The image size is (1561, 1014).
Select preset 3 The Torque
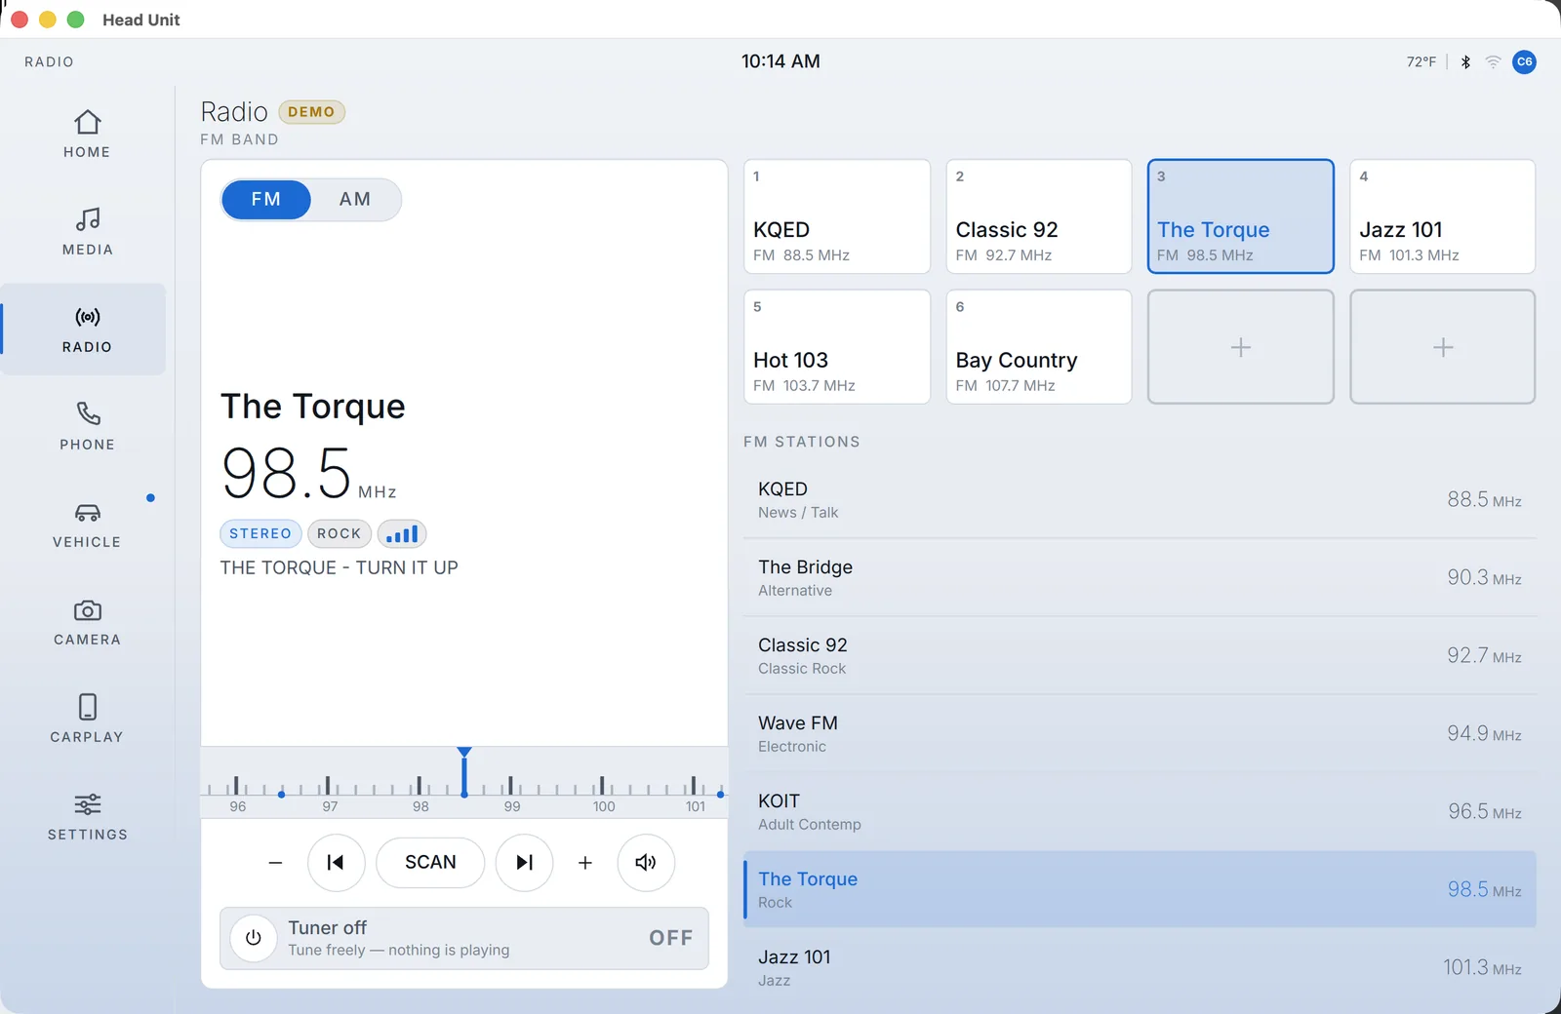pos(1241,216)
